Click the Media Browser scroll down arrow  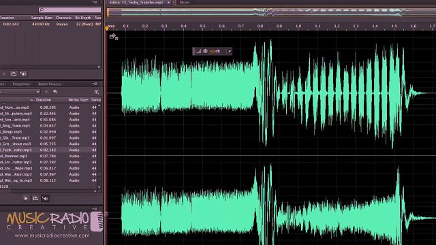(99, 187)
